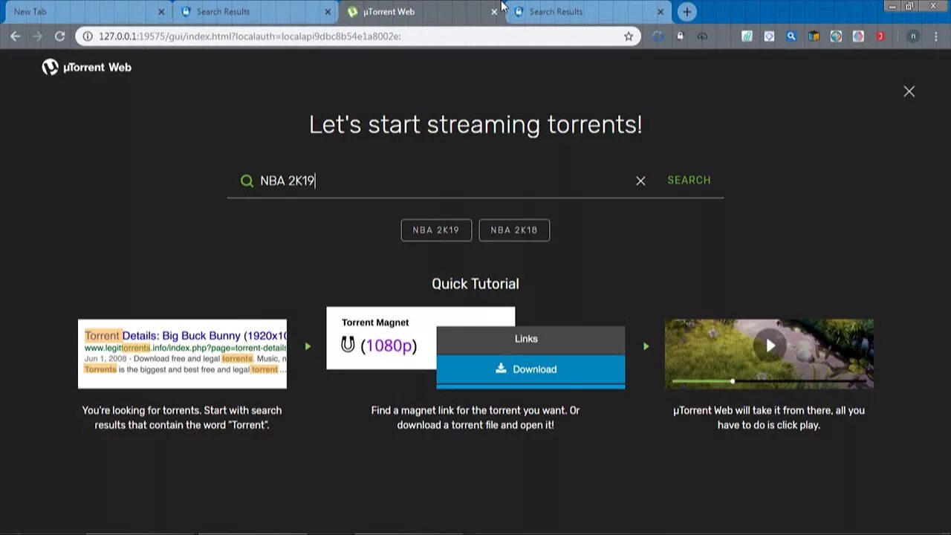Image resolution: width=951 pixels, height=535 pixels.
Task: Close the first Search Results tab
Action: click(328, 12)
